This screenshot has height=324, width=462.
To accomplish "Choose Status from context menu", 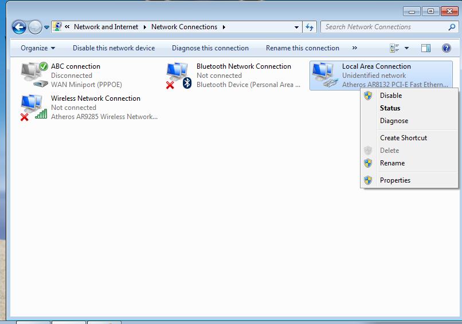I will pos(409,108).
